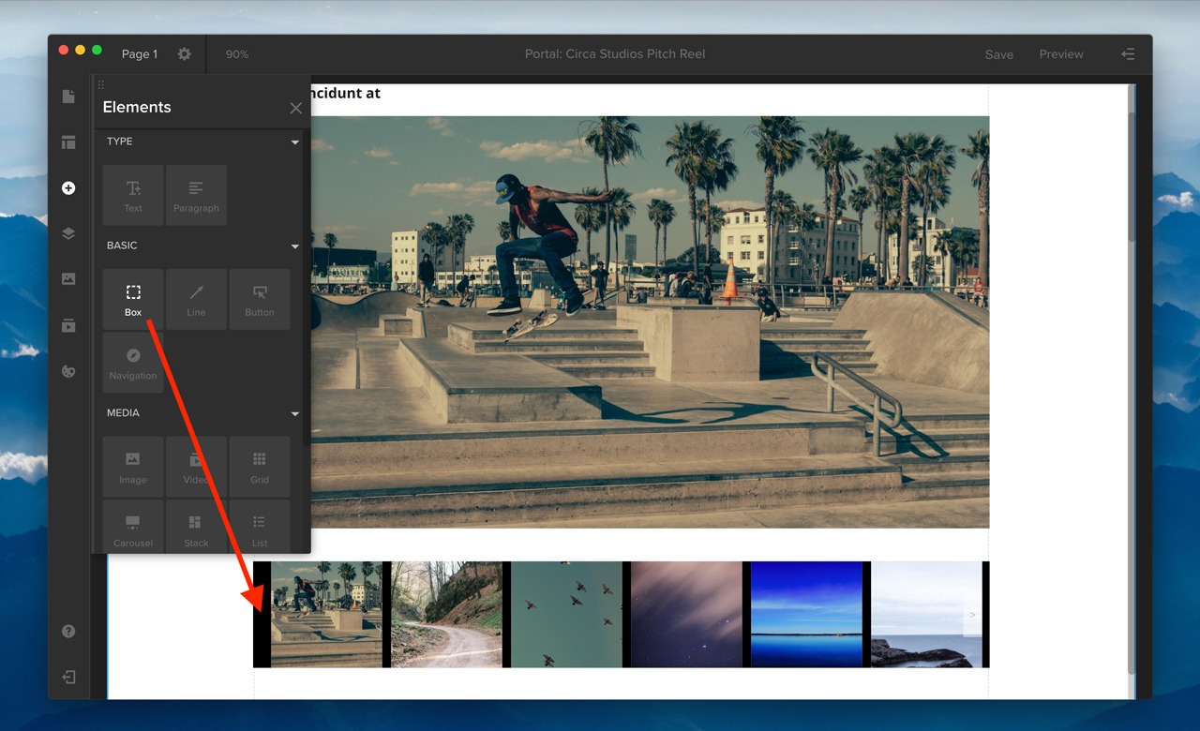
Task: Add a Text element
Action: pos(133,195)
